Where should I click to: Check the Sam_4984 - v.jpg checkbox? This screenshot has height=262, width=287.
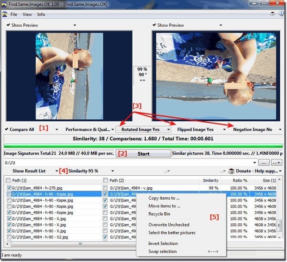(x=105, y=188)
